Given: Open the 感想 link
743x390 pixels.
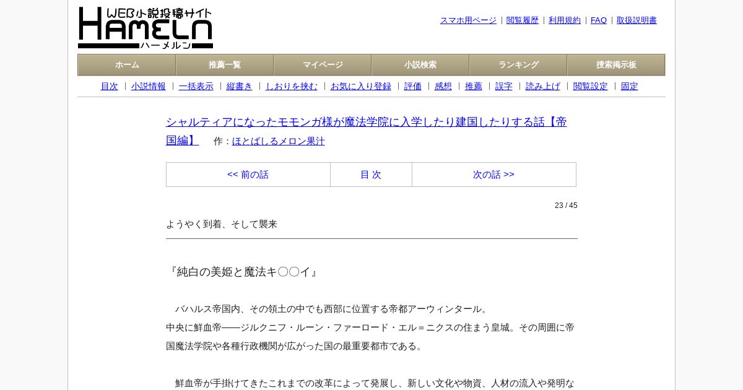Looking at the screenshot, I should tap(443, 87).
